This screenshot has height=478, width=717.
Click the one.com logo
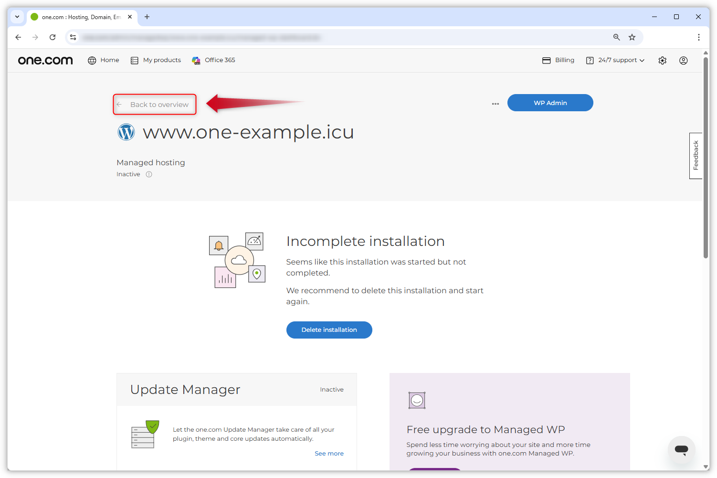tap(45, 60)
